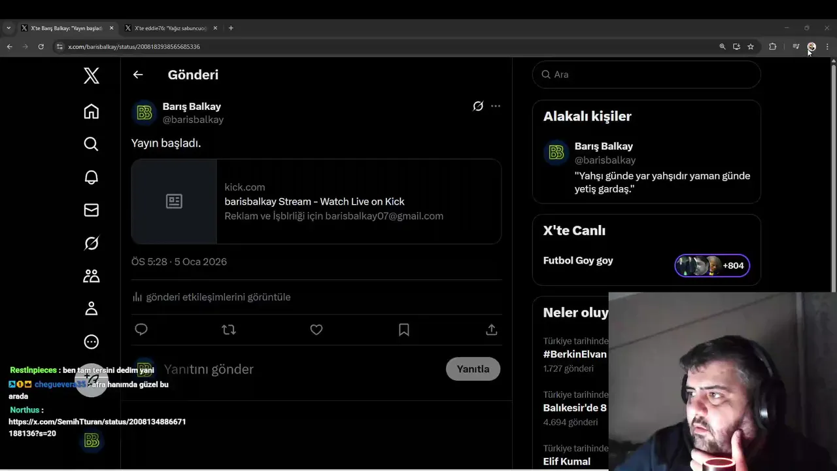Screen dimensions: 837x471
Task: Click the Ara search box
Action: 647,75
